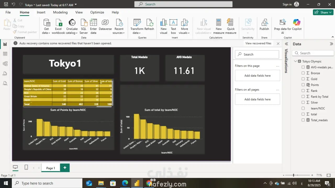
Task: Add a new report page
Action: (65, 168)
